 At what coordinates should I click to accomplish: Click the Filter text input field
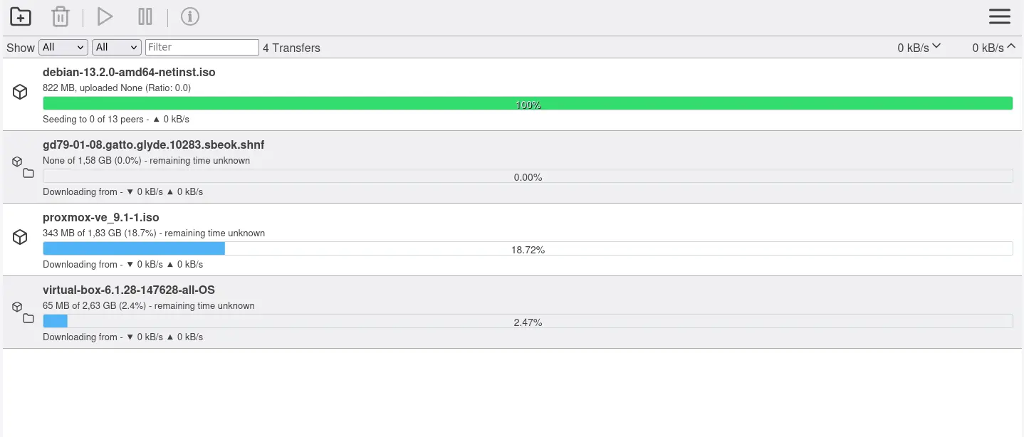click(202, 47)
